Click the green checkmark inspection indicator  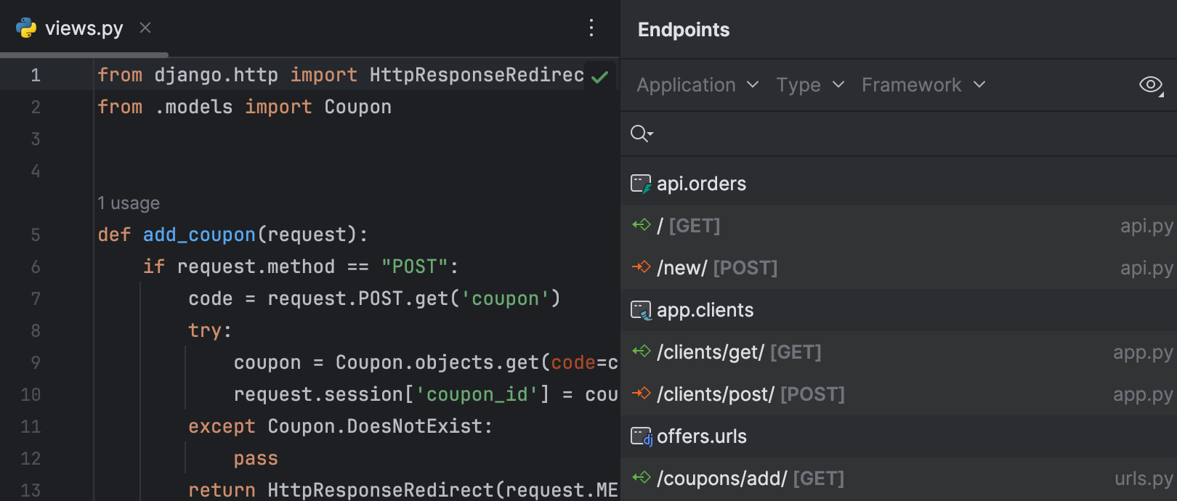pos(599,77)
